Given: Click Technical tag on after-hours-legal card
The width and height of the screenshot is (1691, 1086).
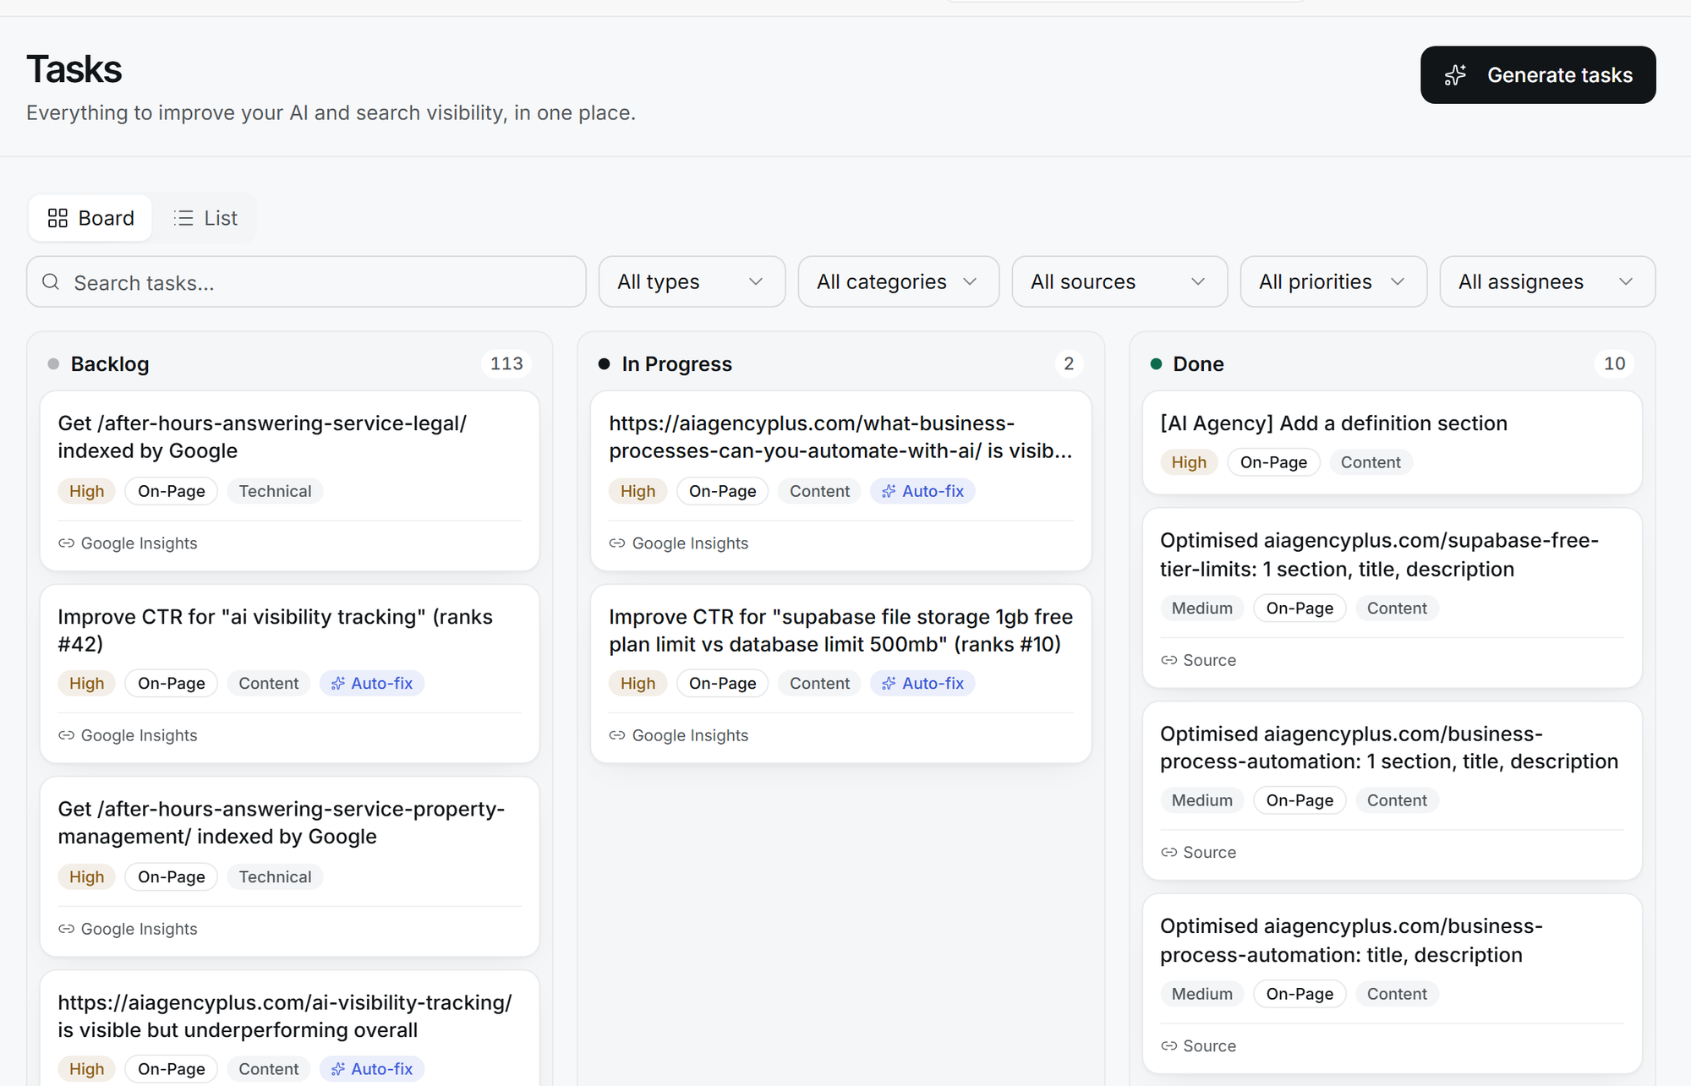Looking at the screenshot, I should point(275,491).
